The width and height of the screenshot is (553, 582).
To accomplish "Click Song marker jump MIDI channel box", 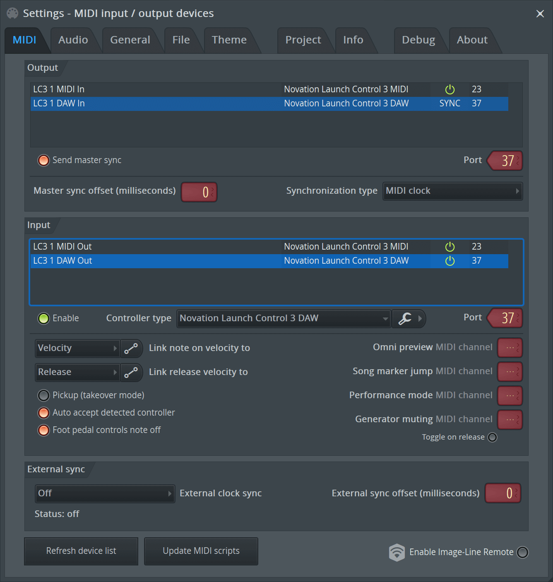I will click(x=510, y=372).
